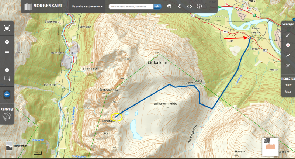Click the Hareimdalen valley label

[x=192, y=134]
